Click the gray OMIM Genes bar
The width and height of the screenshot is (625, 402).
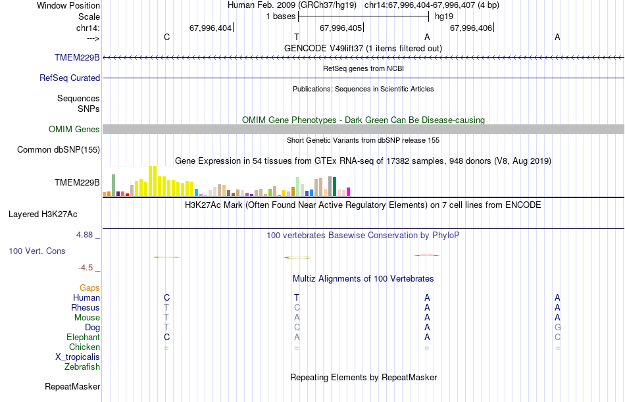(364, 129)
